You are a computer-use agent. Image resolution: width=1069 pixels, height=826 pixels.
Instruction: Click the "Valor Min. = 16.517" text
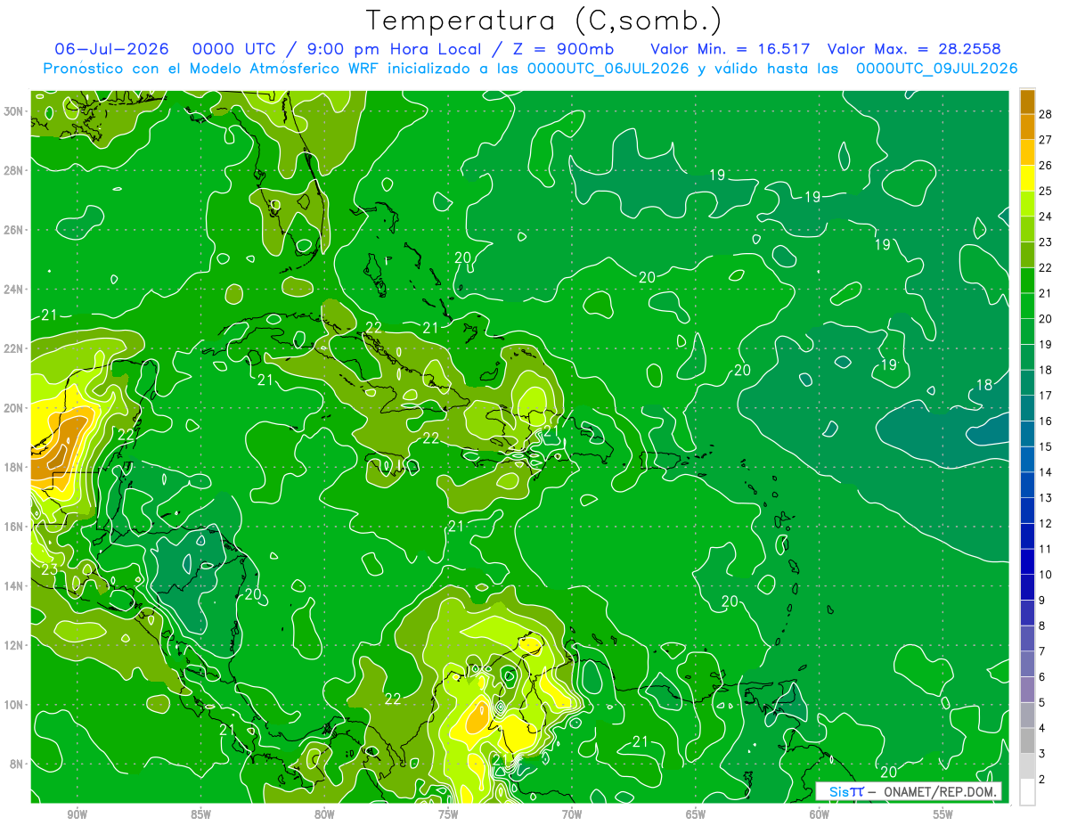click(x=730, y=49)
